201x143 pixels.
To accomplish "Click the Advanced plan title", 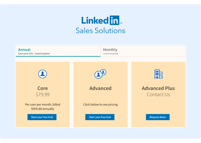I will coord(100,88).
